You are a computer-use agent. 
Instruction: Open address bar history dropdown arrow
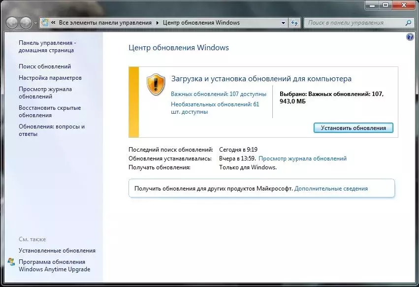pos(283,23)
